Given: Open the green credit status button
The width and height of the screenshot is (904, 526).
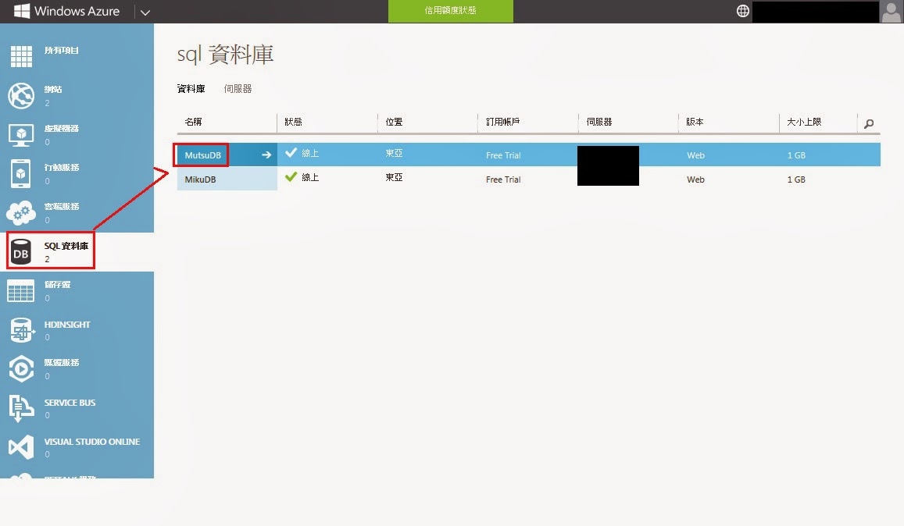Looking at the screenshot, I should [450, 11].
